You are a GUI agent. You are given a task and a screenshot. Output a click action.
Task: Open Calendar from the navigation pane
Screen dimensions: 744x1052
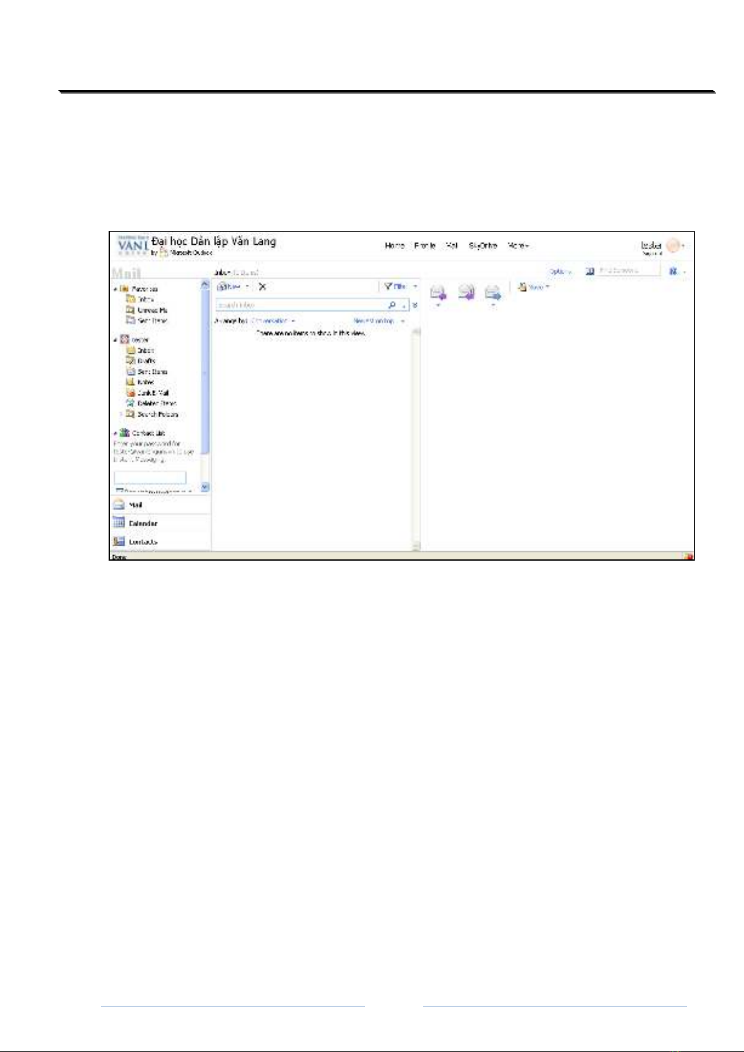tap(142, 523)
